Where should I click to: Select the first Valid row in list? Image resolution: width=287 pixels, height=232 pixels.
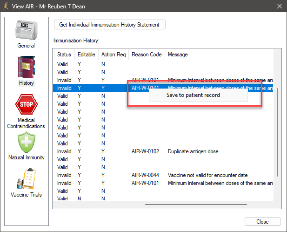[x=62, y=64]
